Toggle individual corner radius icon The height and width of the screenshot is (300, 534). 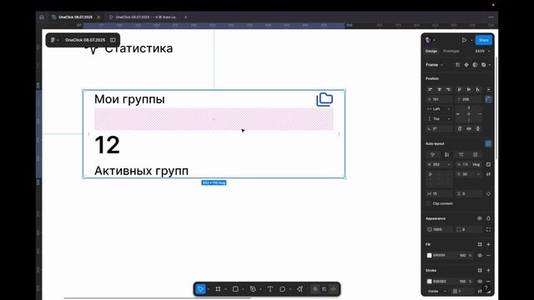[x=488, y=230]
